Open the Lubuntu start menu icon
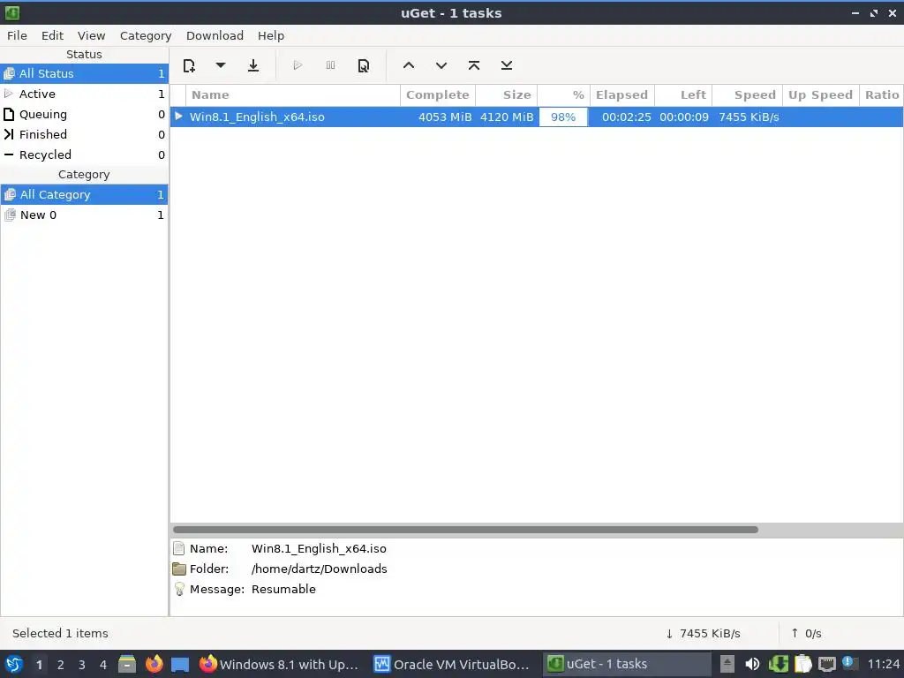 14,664
